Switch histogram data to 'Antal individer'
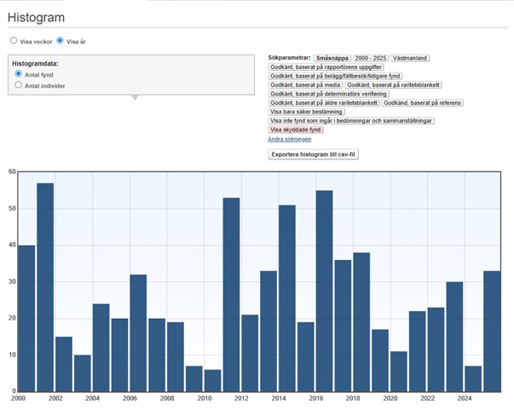The height and width of the screenshot is (410, 514). pyautogui.click(x=19, y=86)
